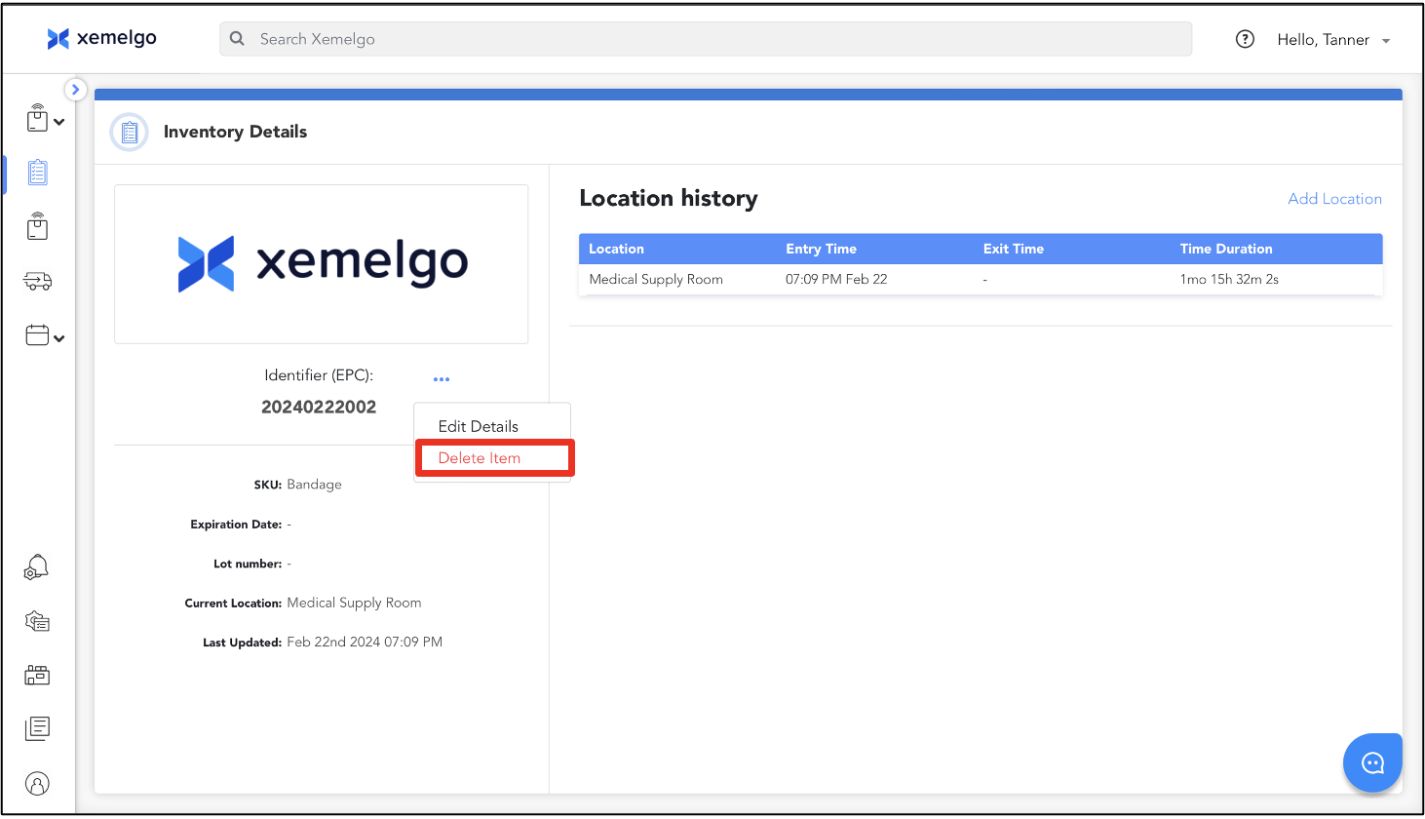Open the chat support bubble button
1425x819 pixels.
click(1372, 762)
